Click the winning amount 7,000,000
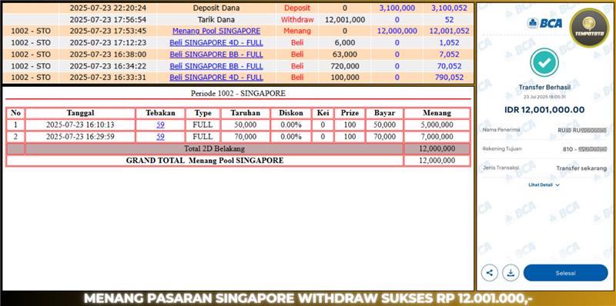 coord(437,137)
